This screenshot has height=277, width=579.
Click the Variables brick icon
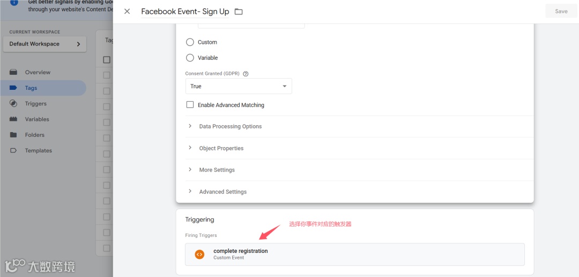[x=13, y=119]
